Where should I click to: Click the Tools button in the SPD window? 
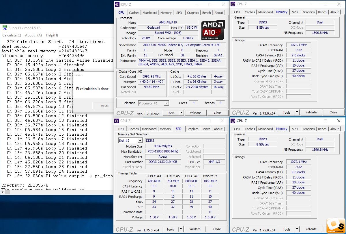[x=170, y=229]
